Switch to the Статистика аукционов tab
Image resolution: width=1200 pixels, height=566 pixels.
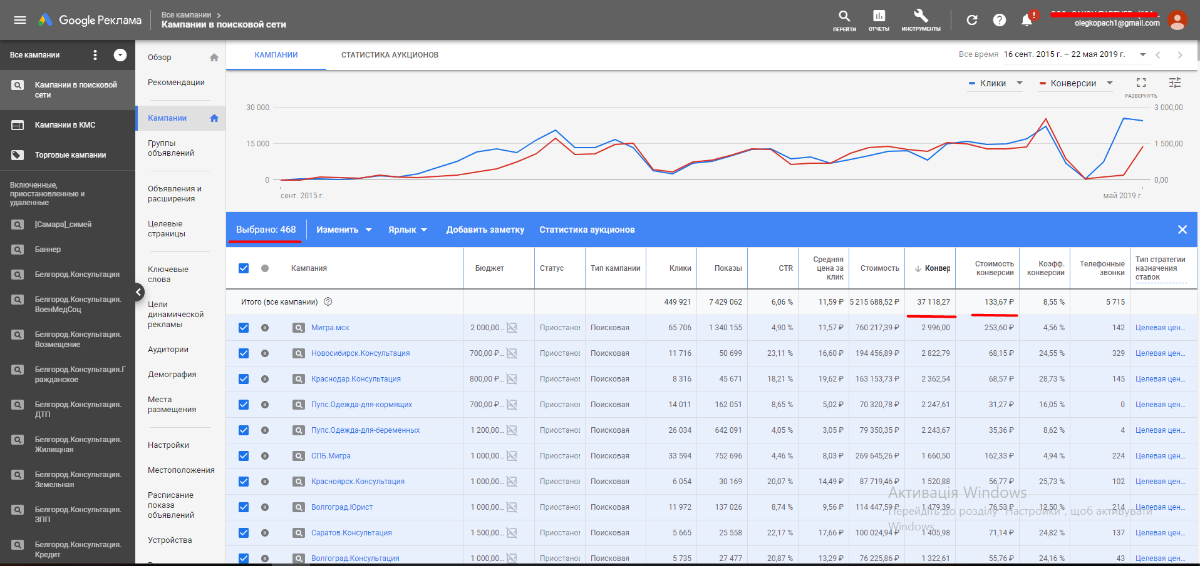(x=390, y=55)
